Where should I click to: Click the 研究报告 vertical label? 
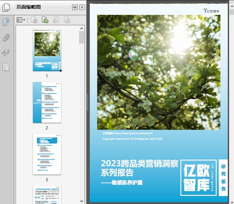coord(223,177)
